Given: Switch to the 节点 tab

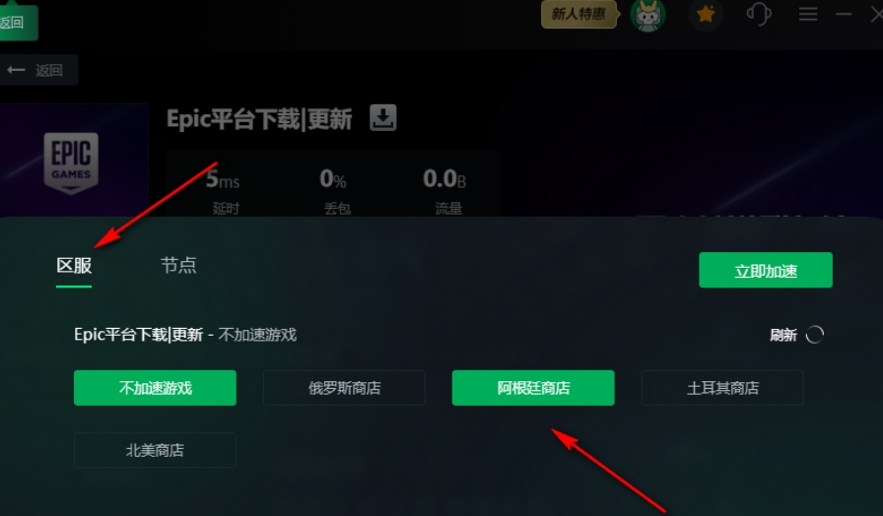Looking at the screenshot, I should tap(178, 265).
